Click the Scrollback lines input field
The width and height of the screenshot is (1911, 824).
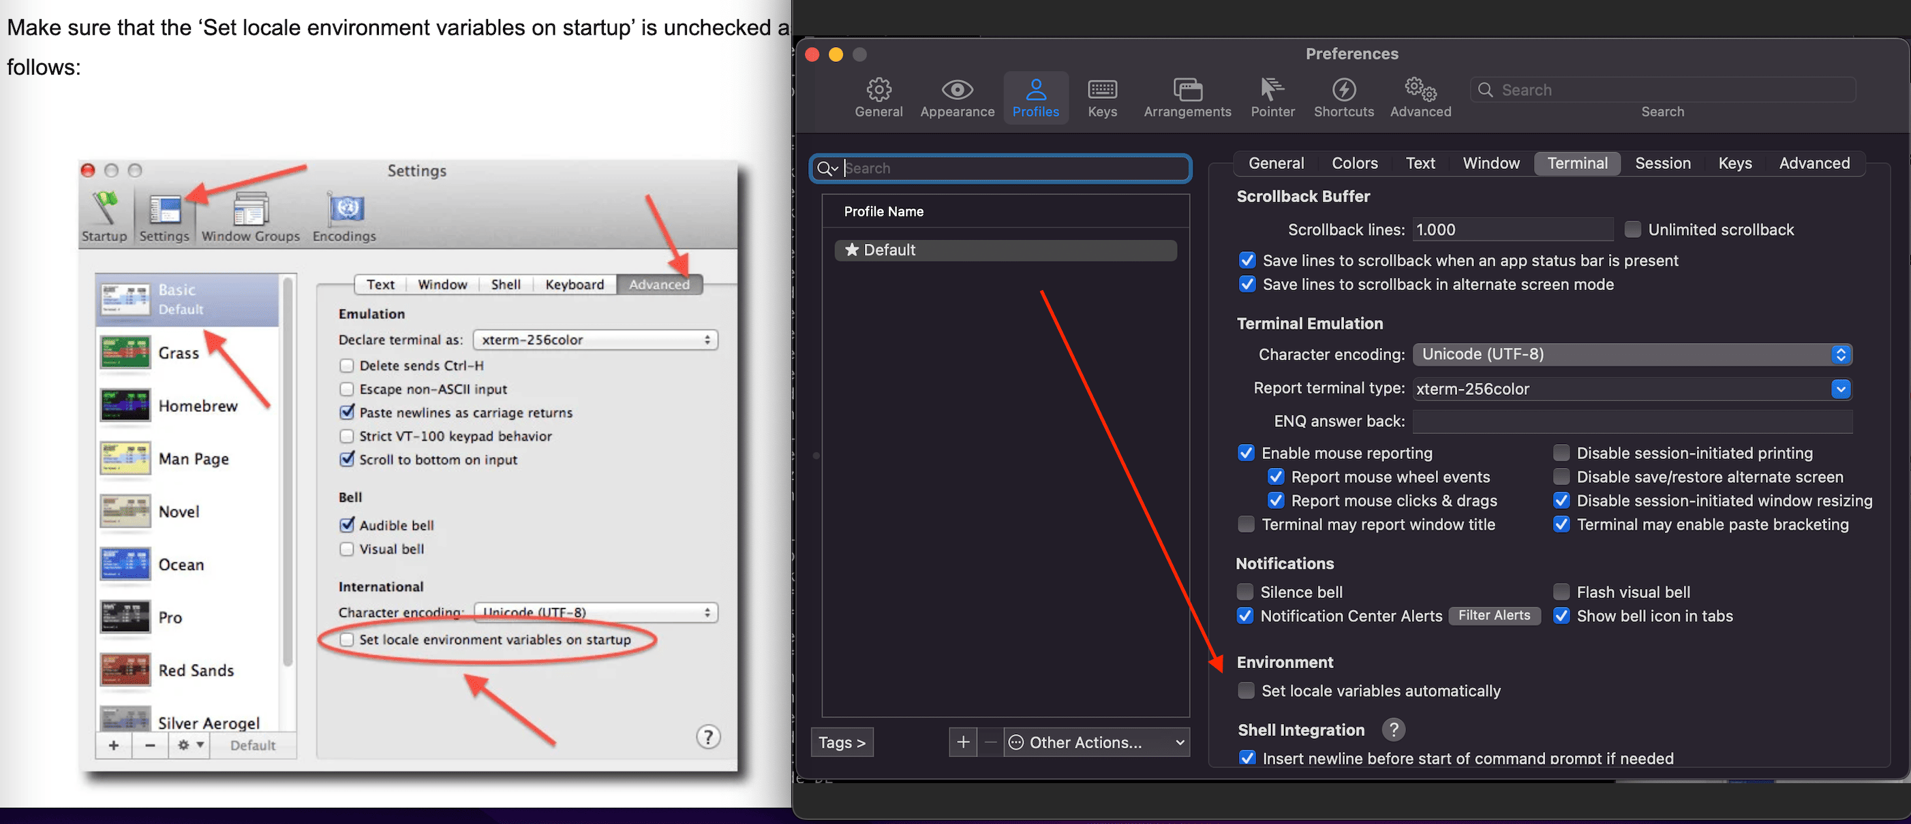(1512, 229)
